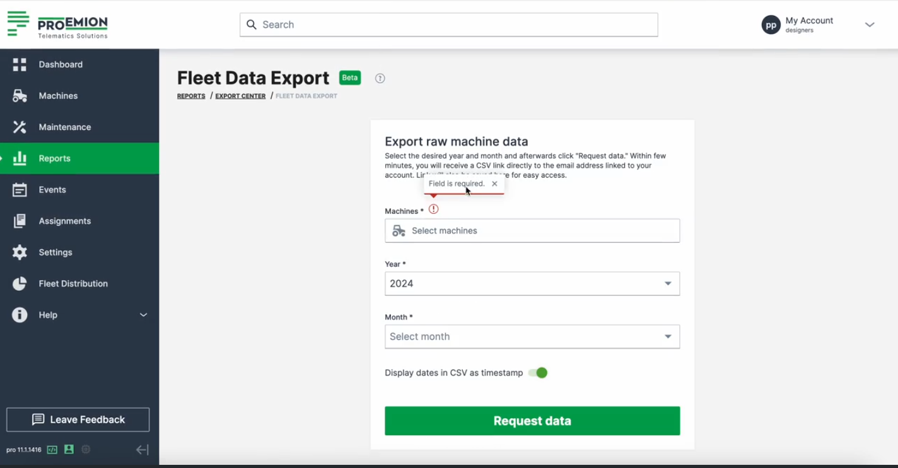Open the Year dropdown showing 2024
The image size is (898, 468).
(x=532, y=284)
